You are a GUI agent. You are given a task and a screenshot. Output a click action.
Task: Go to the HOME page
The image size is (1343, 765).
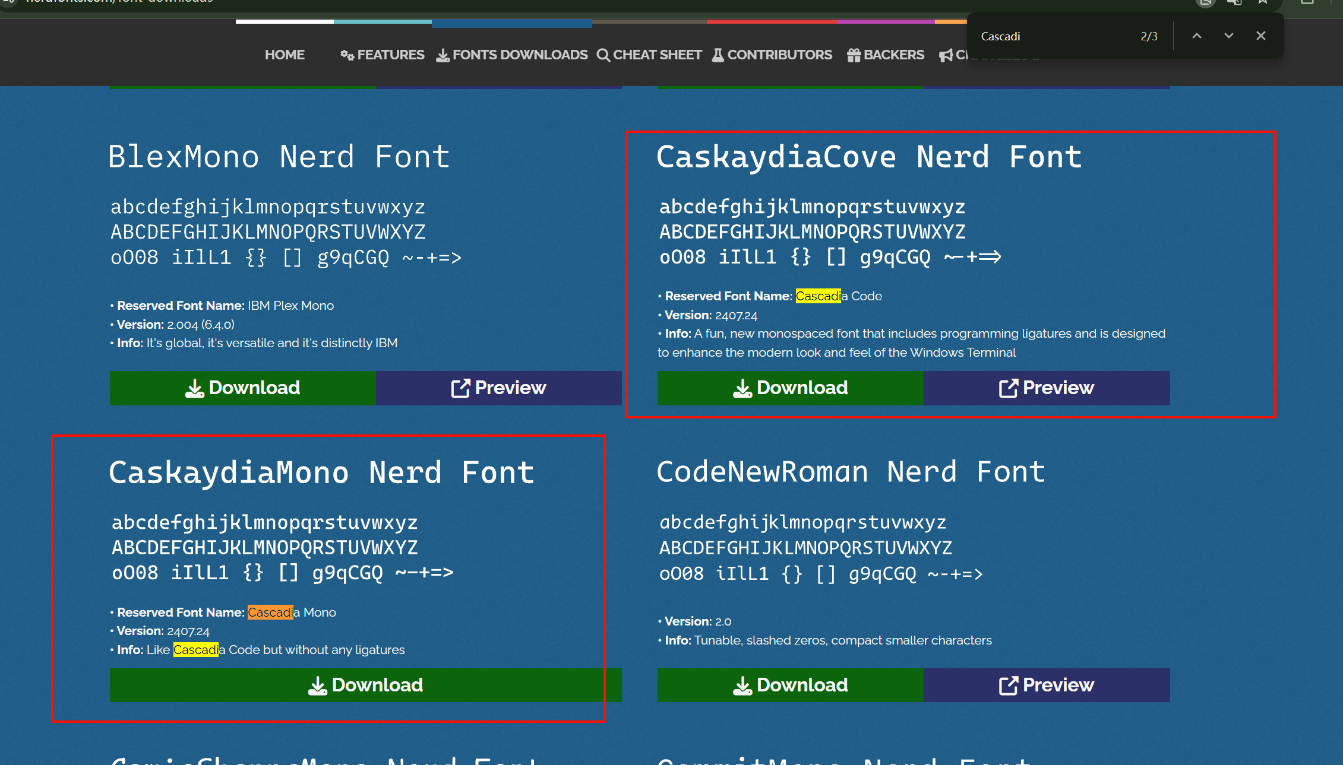pos(285,55)
